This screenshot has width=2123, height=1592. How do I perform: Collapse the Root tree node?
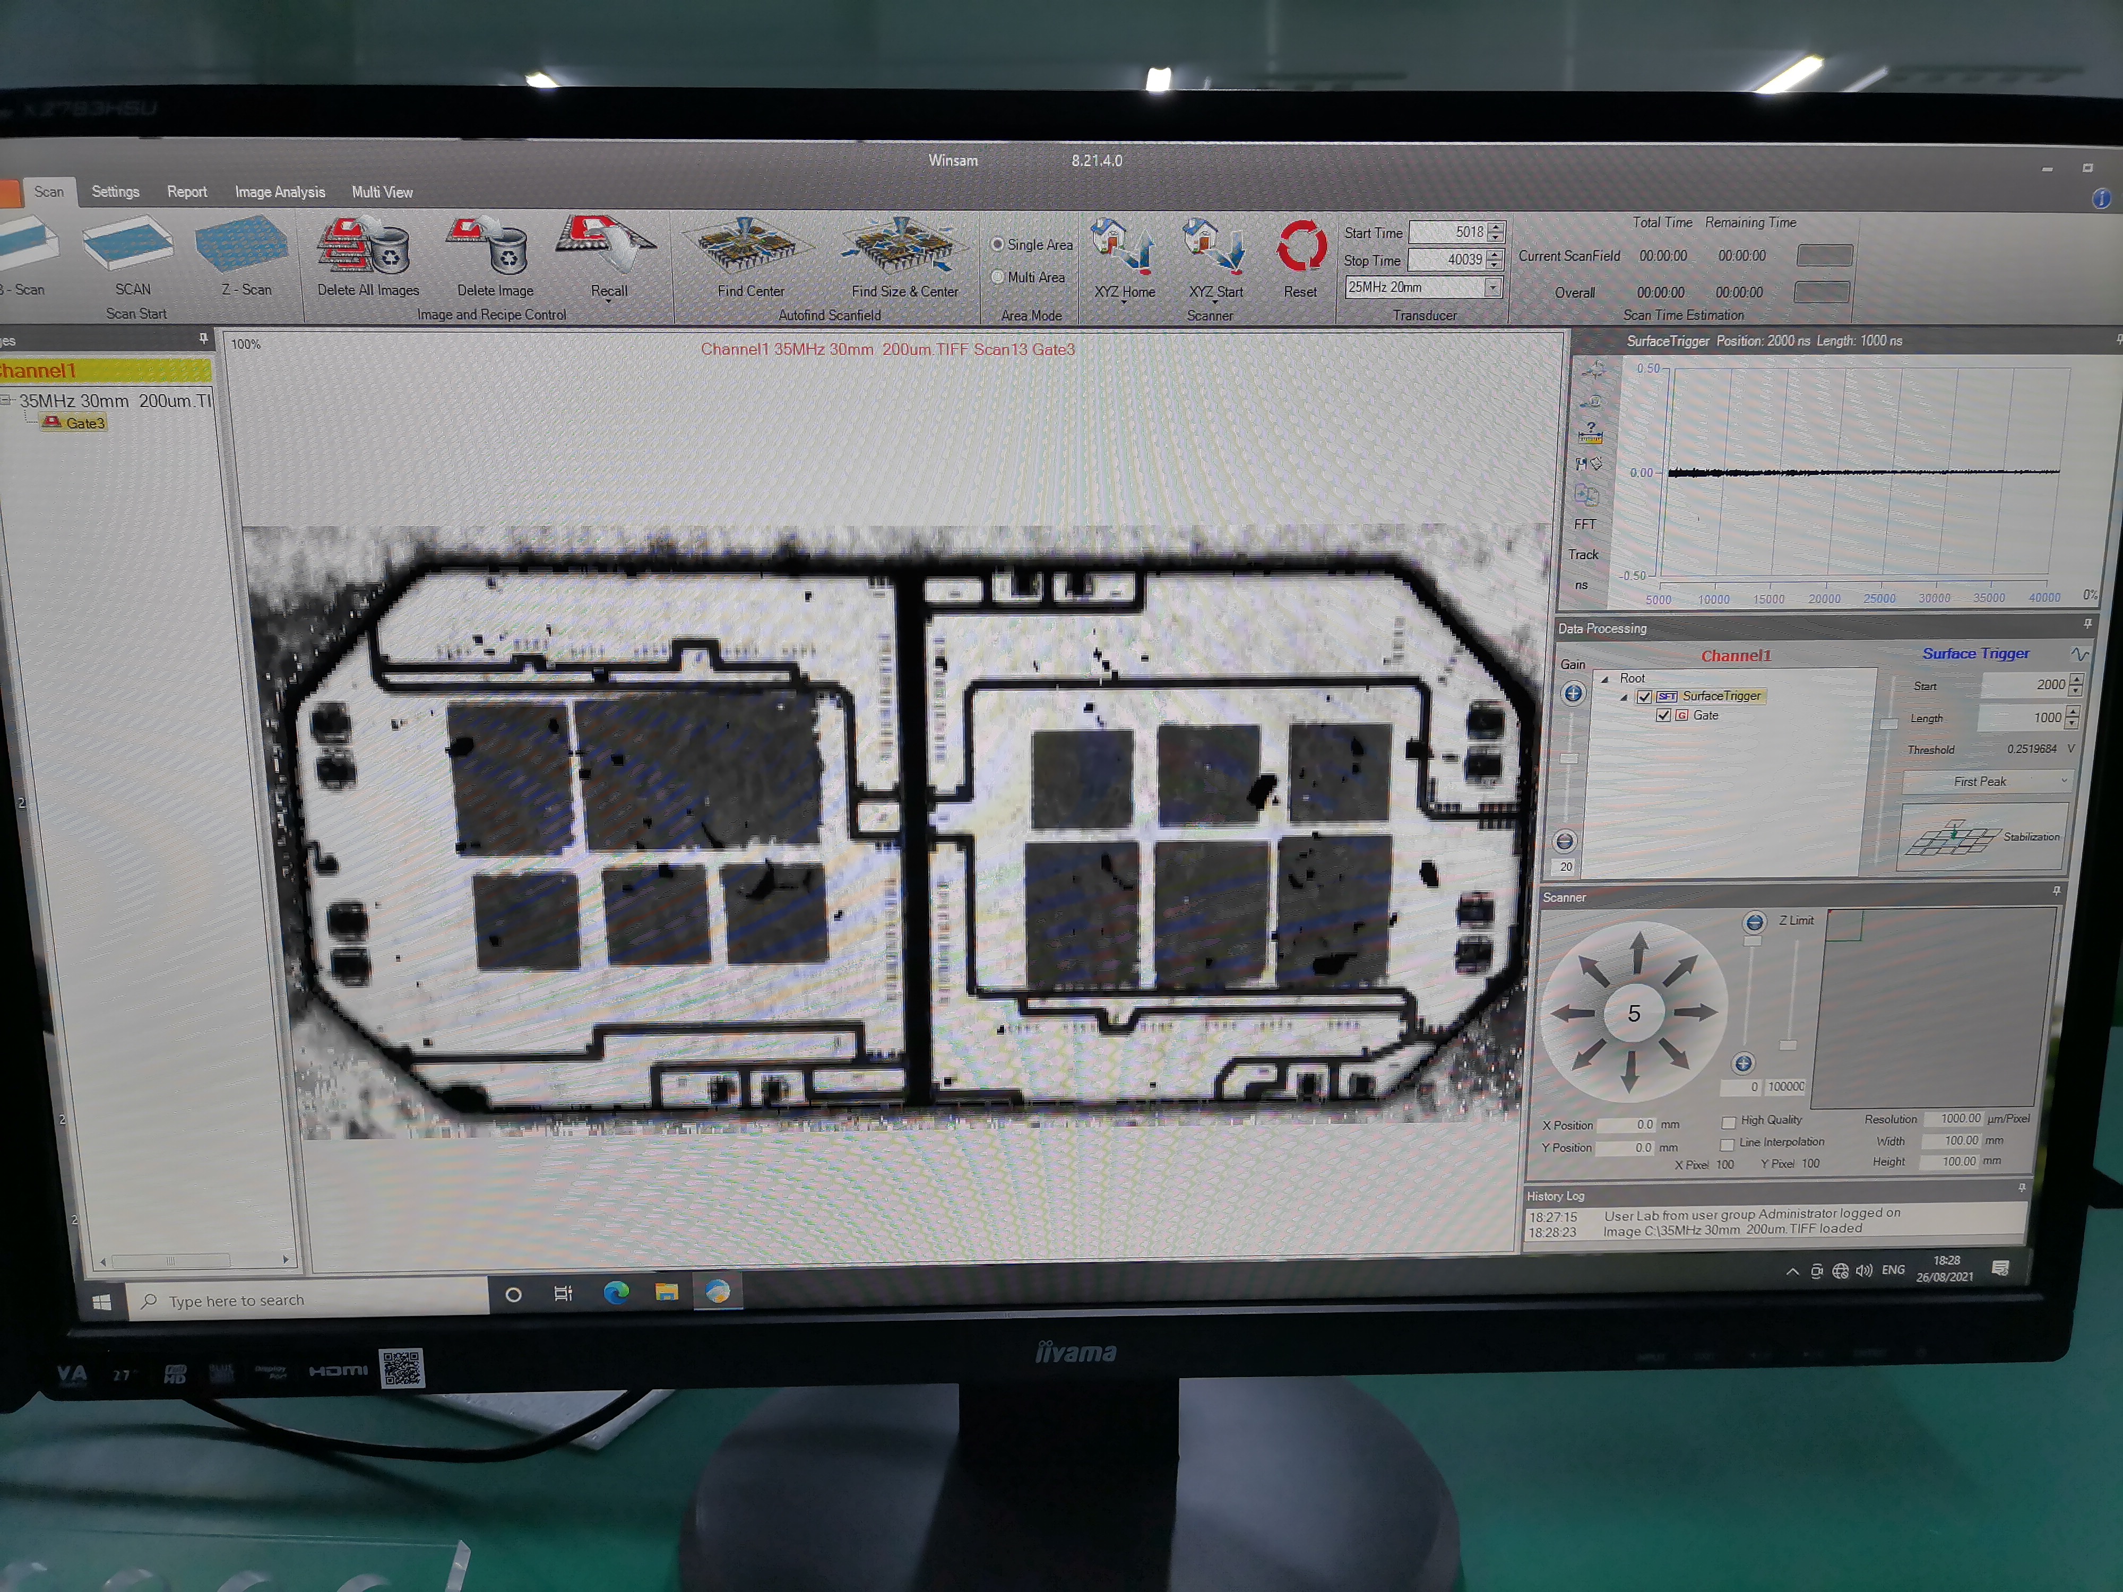click(1605, 678)
